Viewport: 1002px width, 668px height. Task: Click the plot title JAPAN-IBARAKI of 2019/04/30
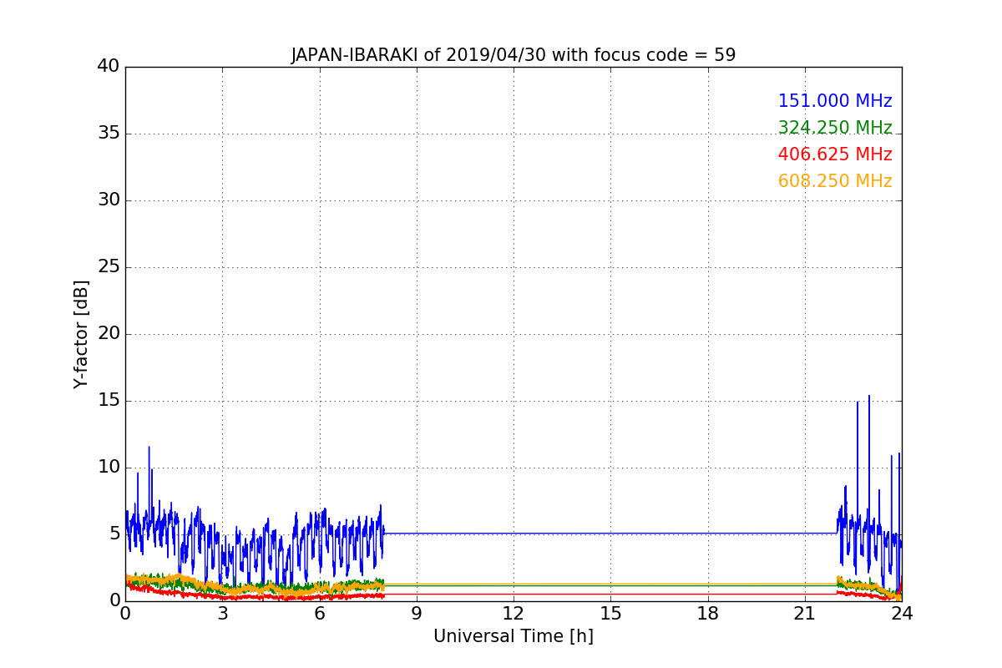514,55
